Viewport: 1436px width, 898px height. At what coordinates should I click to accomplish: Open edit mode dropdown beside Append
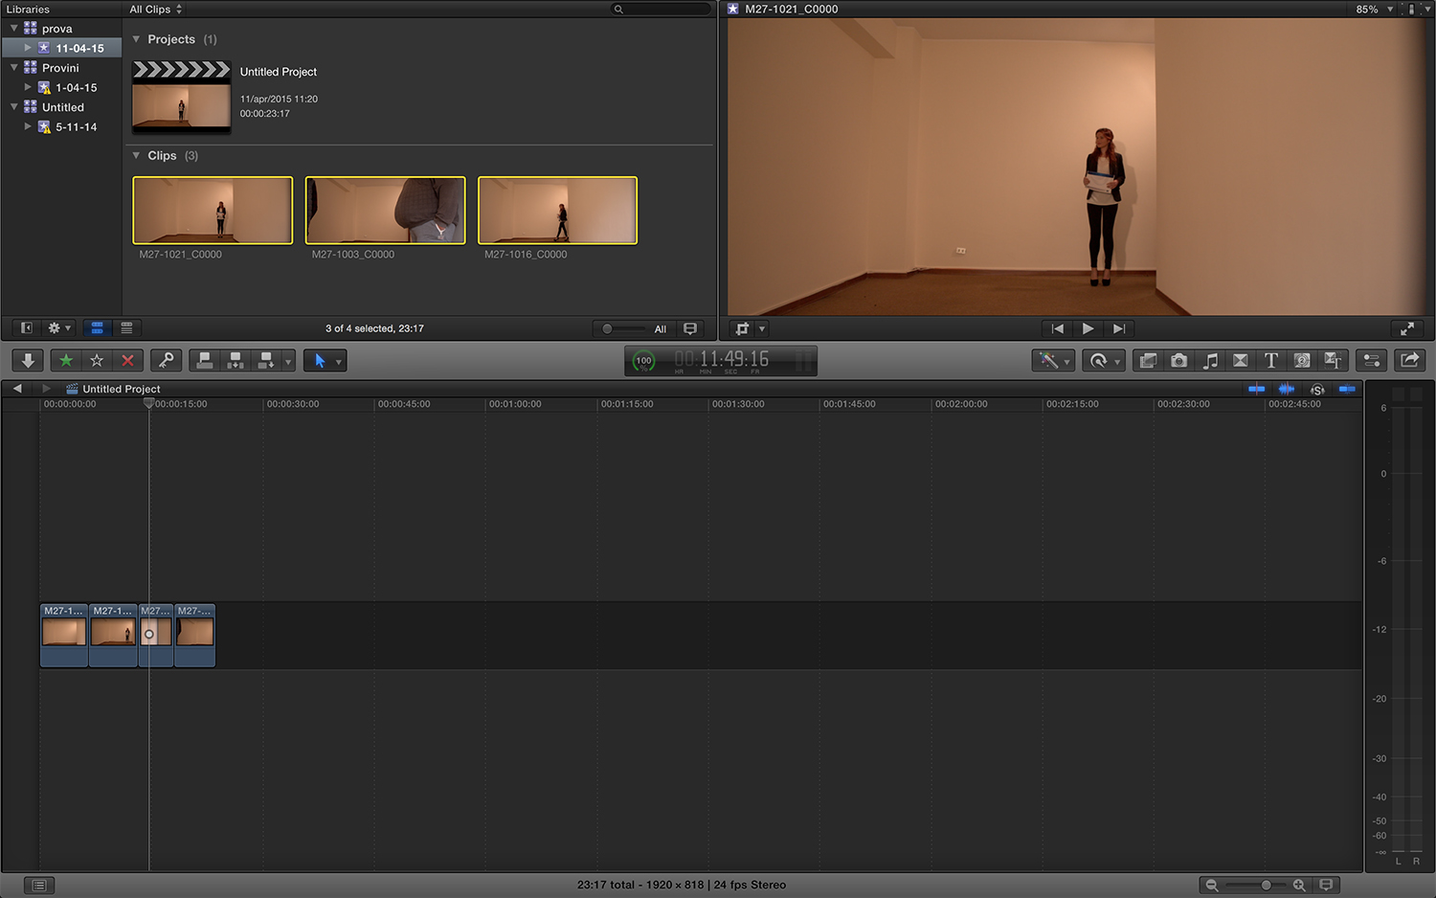coord(288,361)
